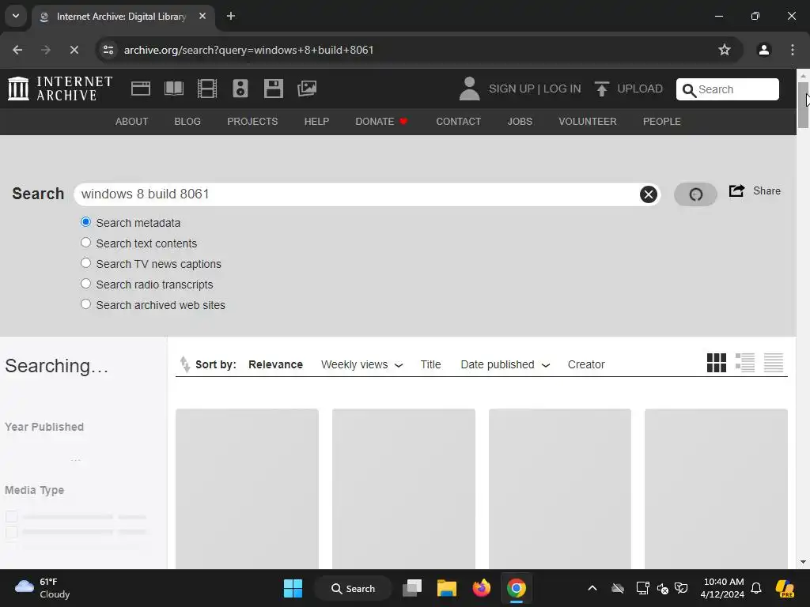Open Windows Start menu

click(293, 588)
